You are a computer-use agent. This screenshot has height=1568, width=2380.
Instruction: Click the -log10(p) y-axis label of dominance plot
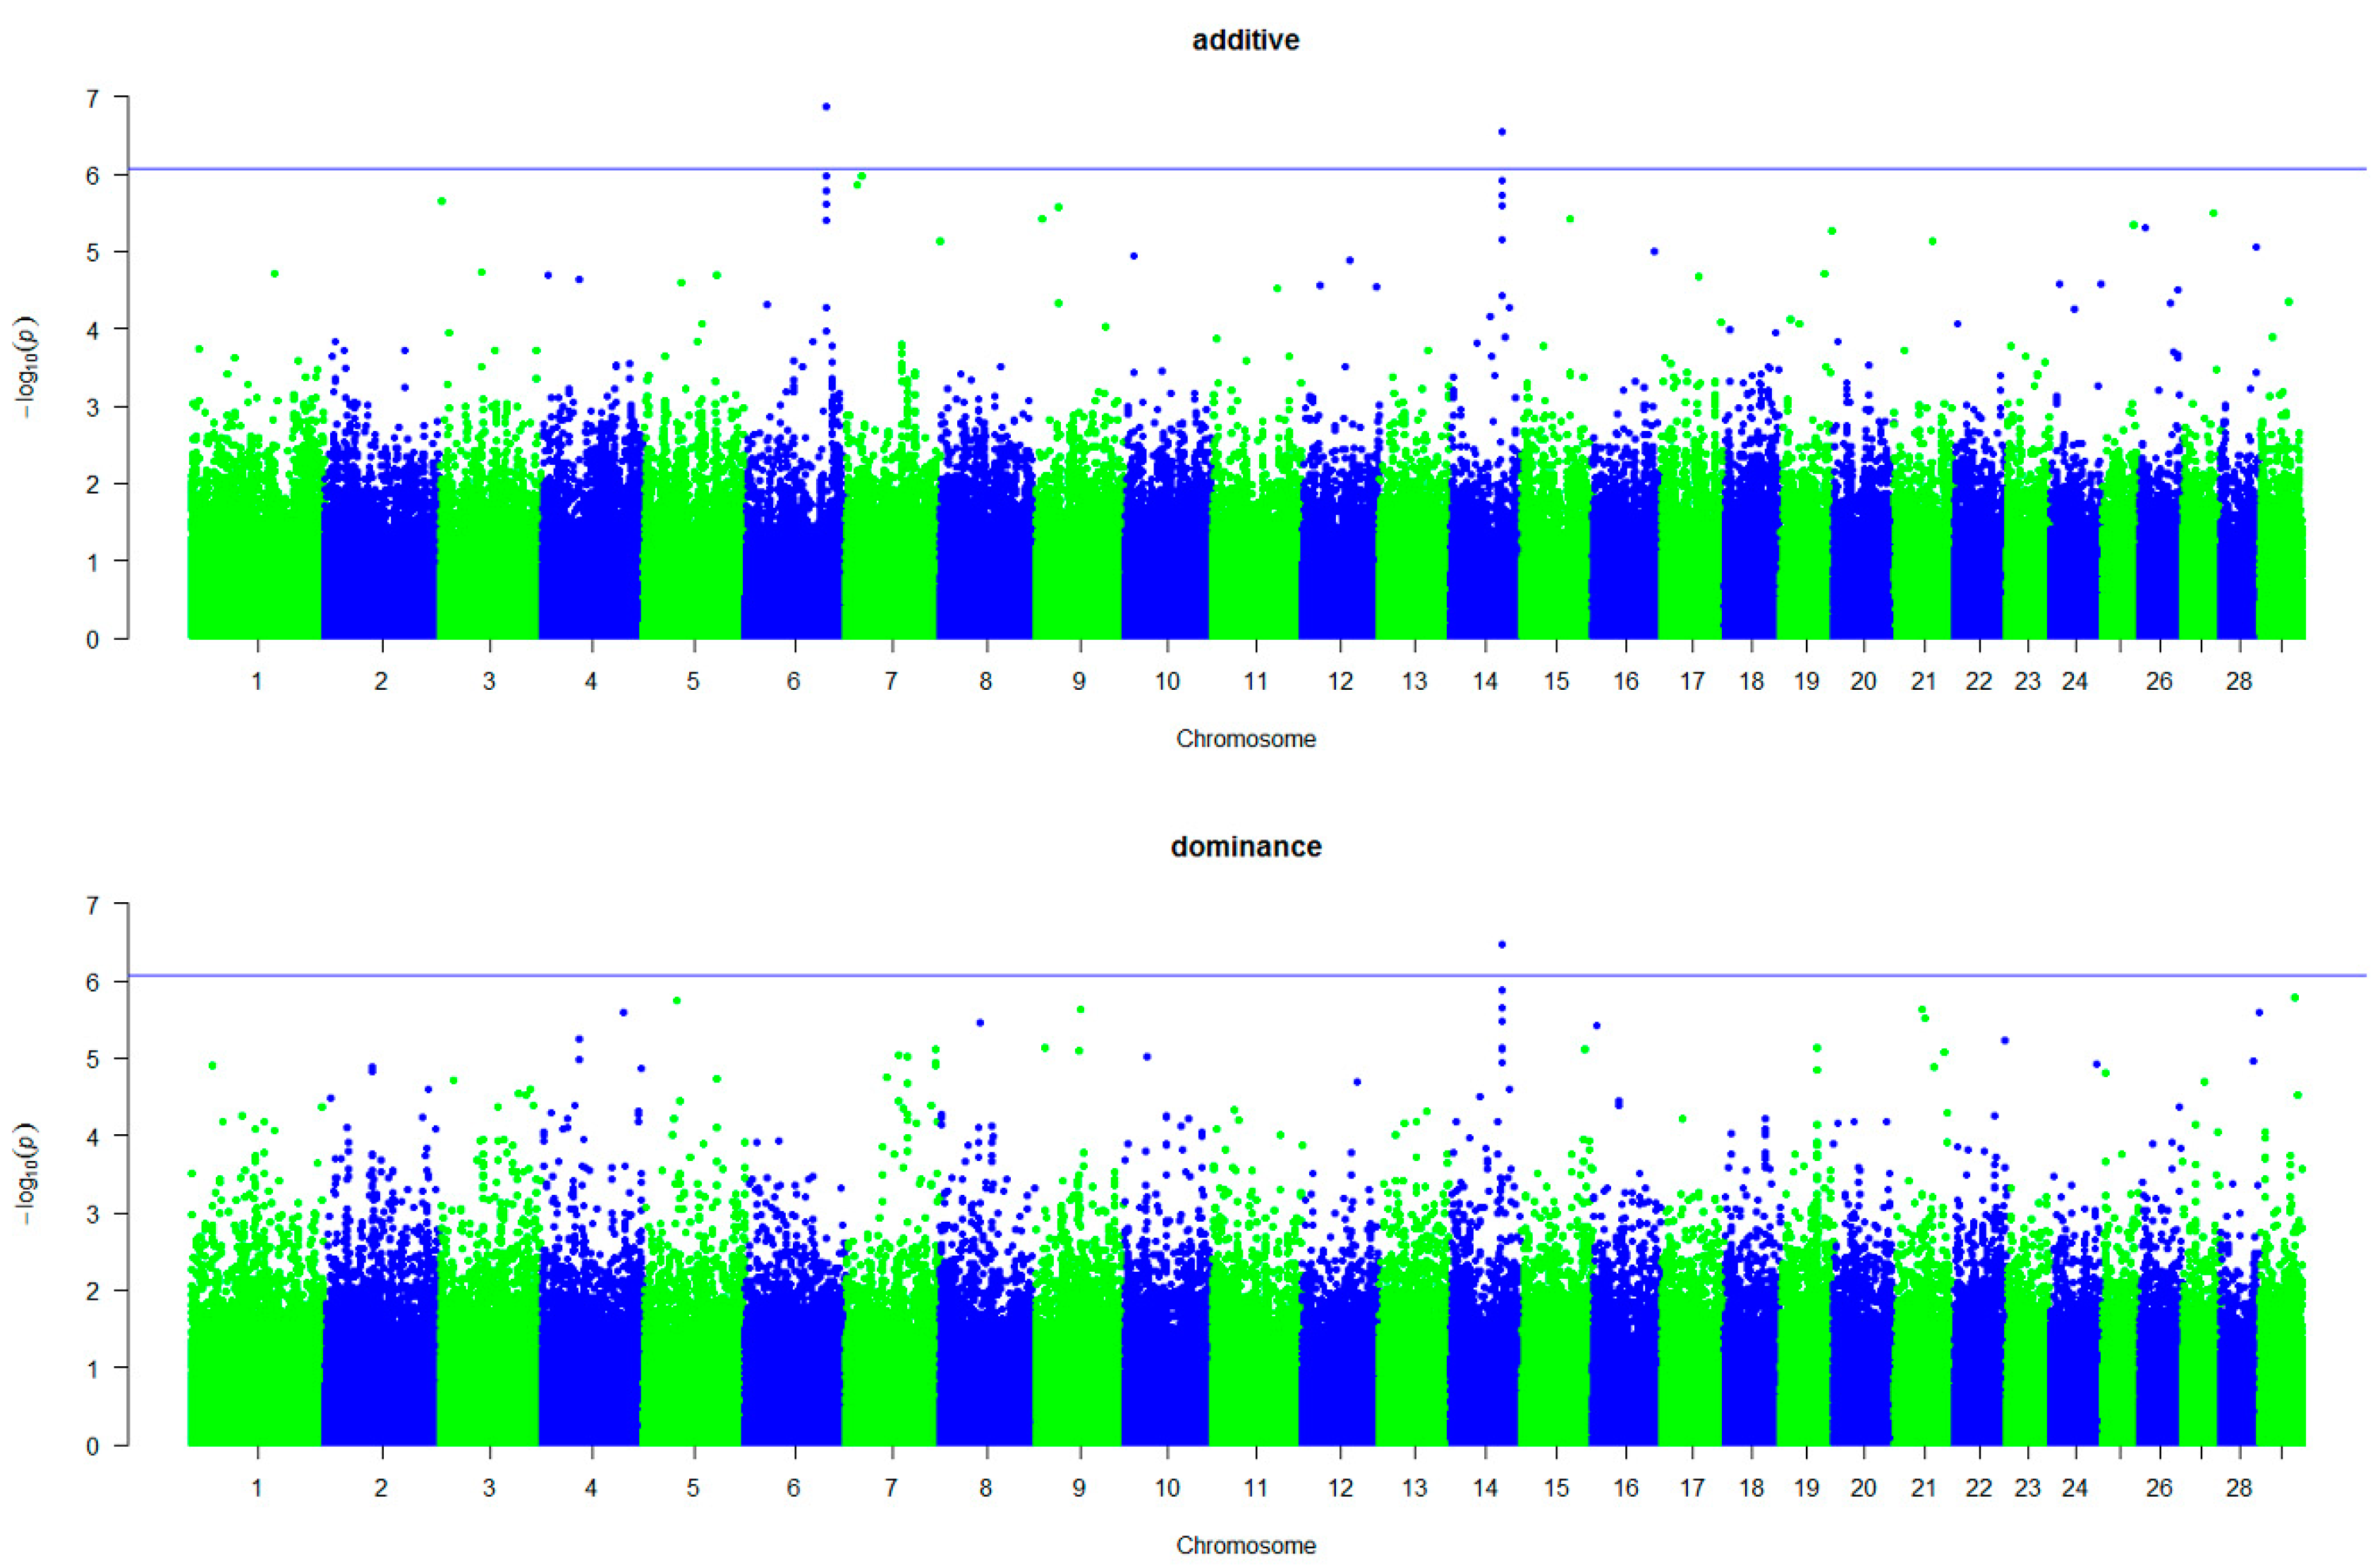coord(26,1174)
